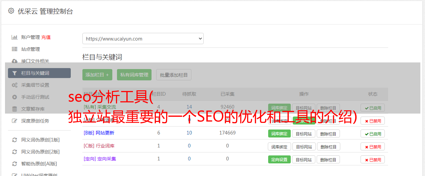This screenshot has width=425, height=176.
Task: Open the [定向] 定向采集 column link
Action: click(100, 159)
